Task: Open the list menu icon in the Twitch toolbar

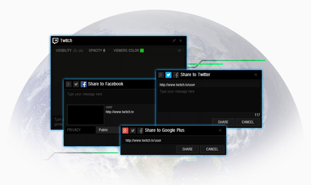Action: point(179,51)
